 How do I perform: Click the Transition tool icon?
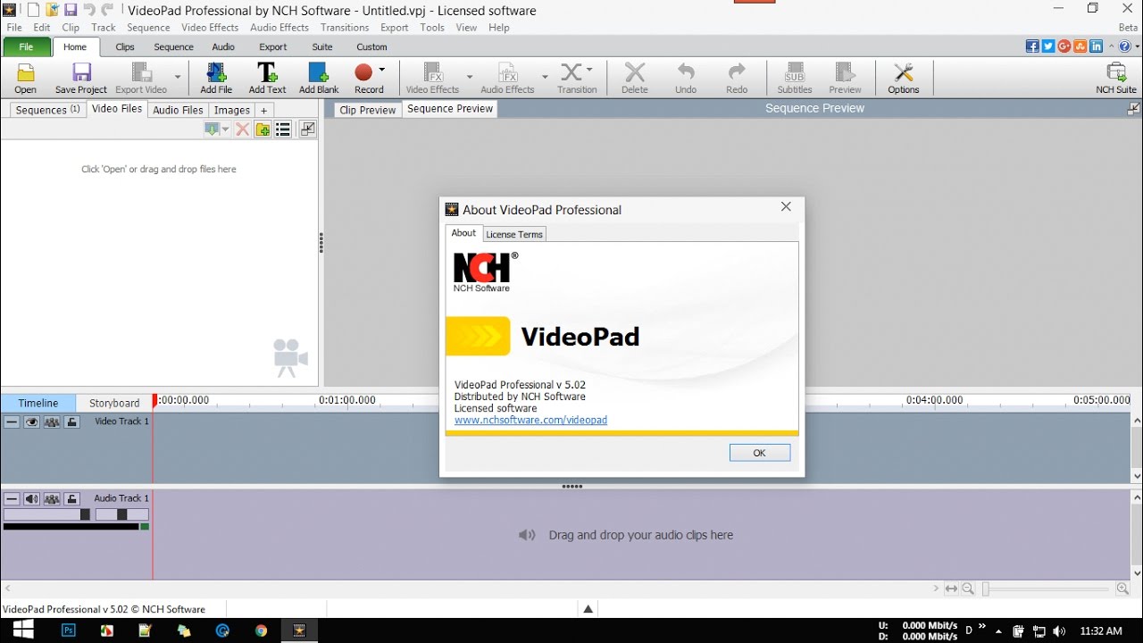click(571, 72)
